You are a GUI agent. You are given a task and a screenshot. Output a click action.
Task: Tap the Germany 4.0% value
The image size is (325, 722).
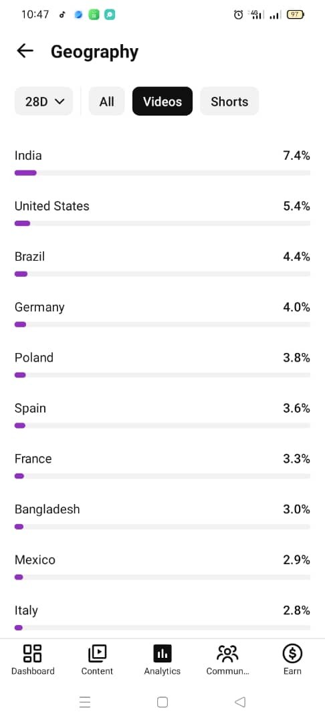(296, 307)
